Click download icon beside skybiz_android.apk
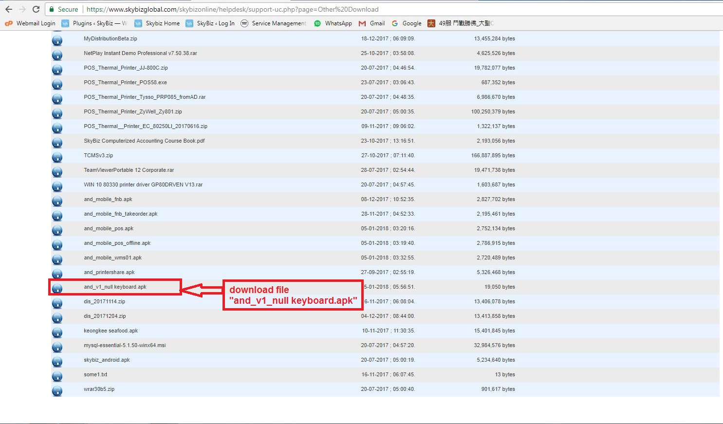This screenshot has height=424, width=723. [x=57, y=361]
